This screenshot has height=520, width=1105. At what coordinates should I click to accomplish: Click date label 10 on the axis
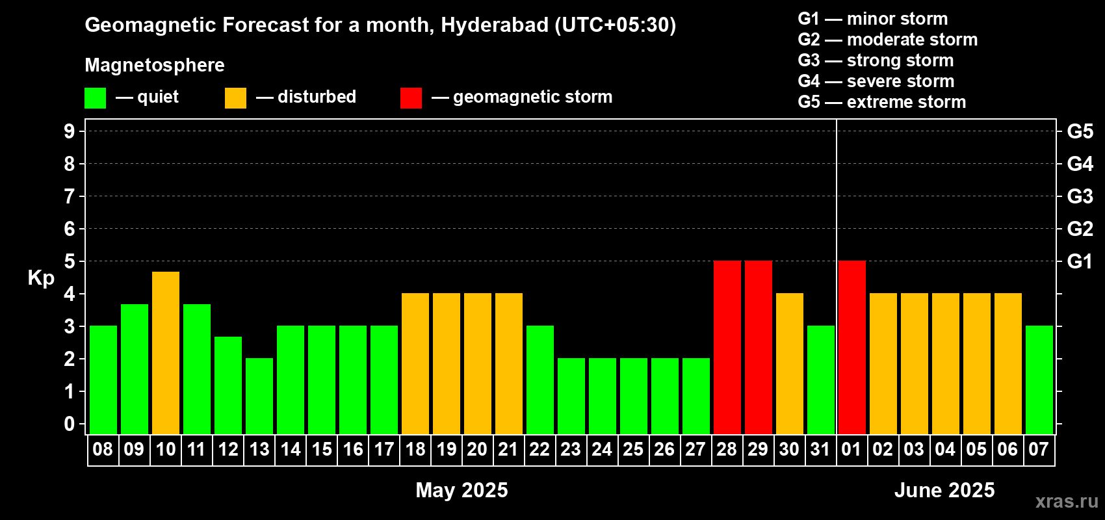[x=166, y=450]
